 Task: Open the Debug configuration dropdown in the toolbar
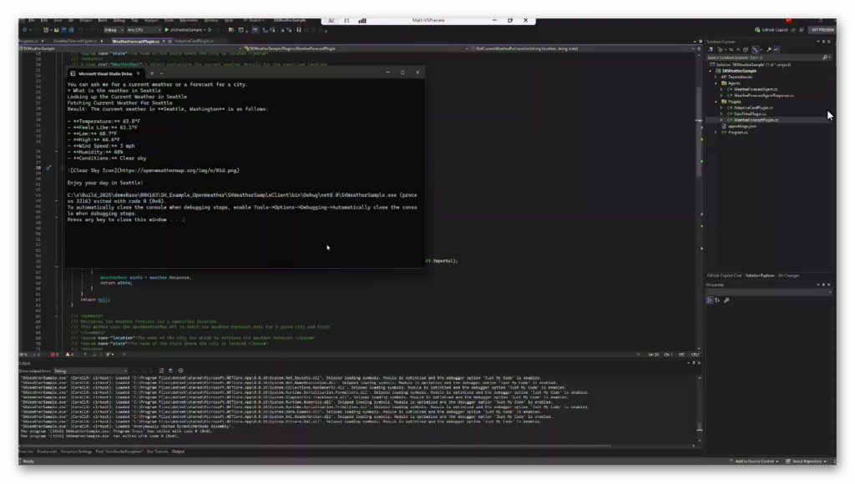pyautogui.click(x=114, y=30)
